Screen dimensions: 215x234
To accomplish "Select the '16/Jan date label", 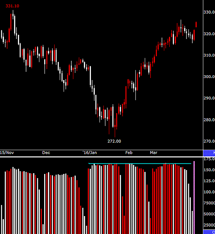I will pyautogui.click(x=90, y=152).
